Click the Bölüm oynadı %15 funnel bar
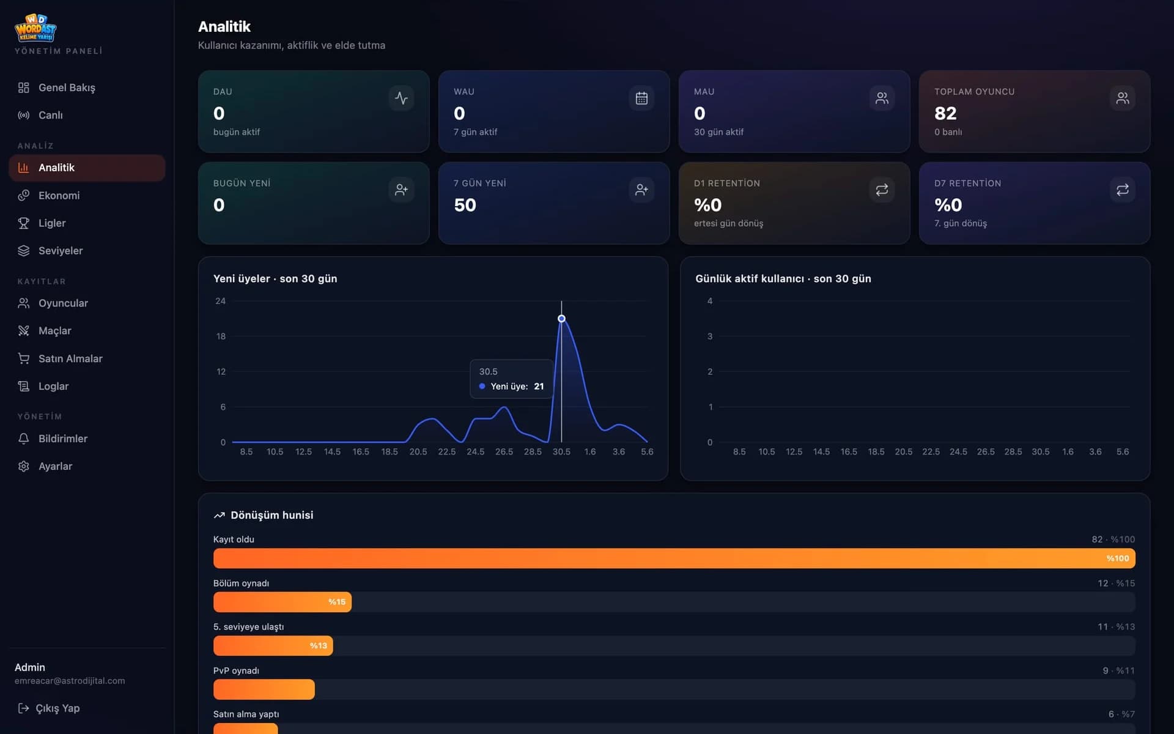1174x734 pixels. click(x=282, y=602)
